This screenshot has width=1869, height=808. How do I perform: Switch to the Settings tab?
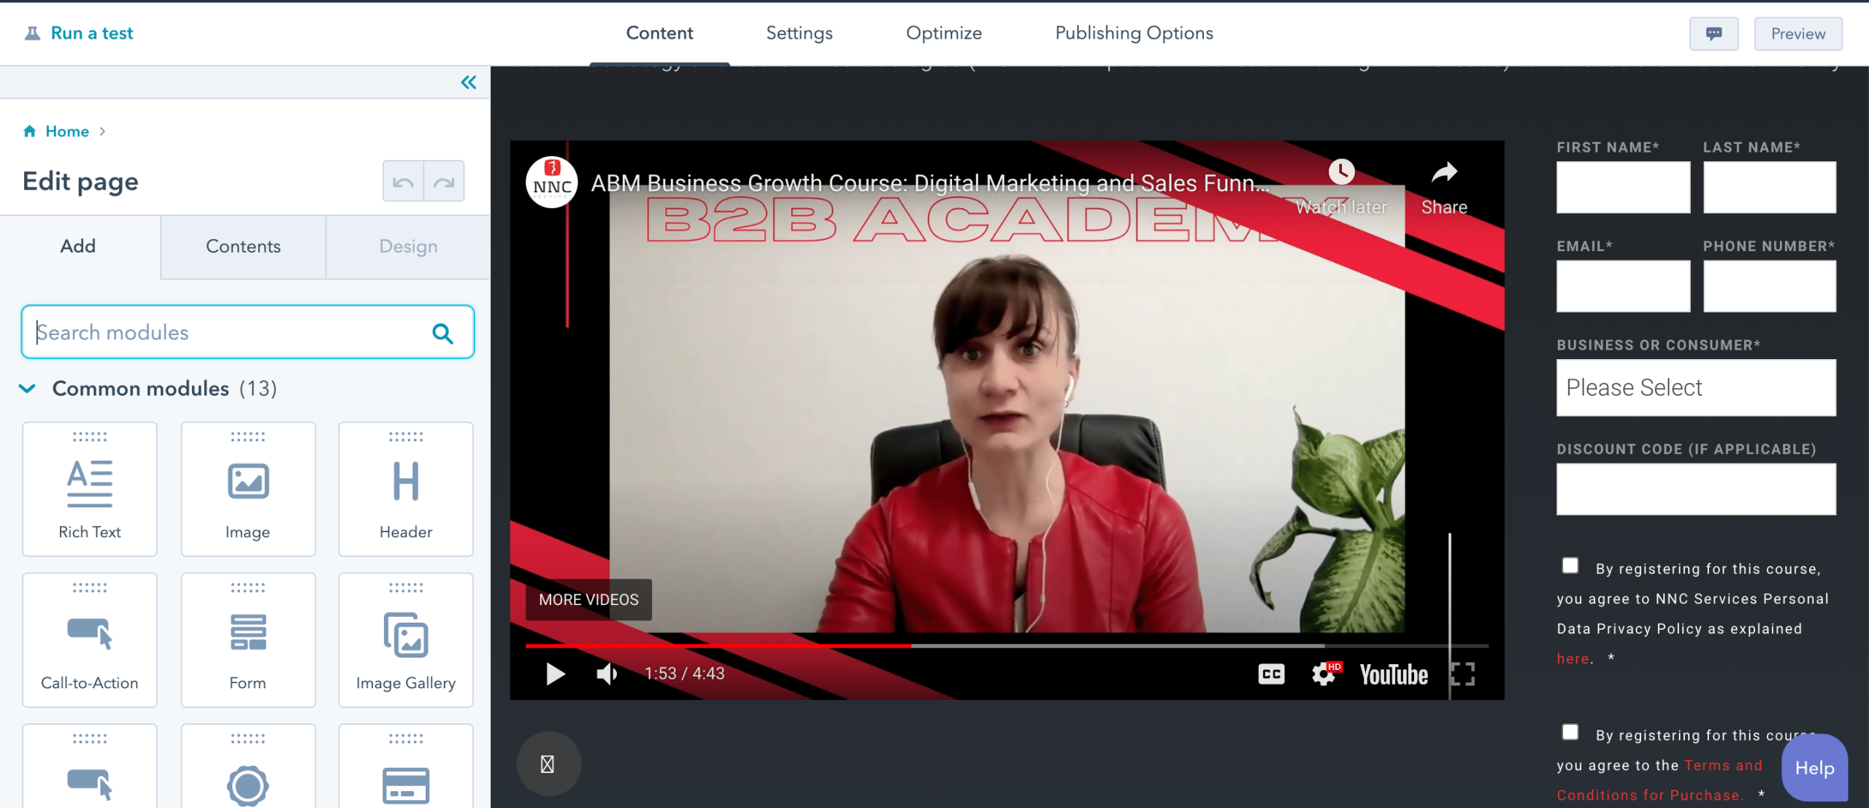[x=799, y=34]
